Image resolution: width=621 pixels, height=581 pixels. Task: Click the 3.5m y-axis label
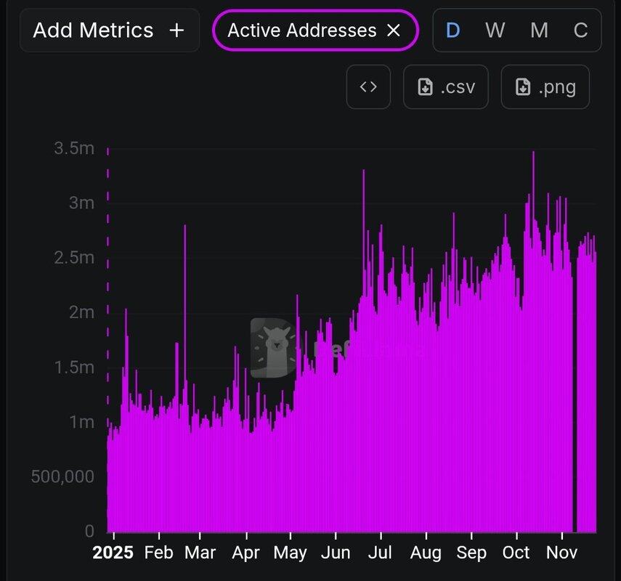pos(74,148)
